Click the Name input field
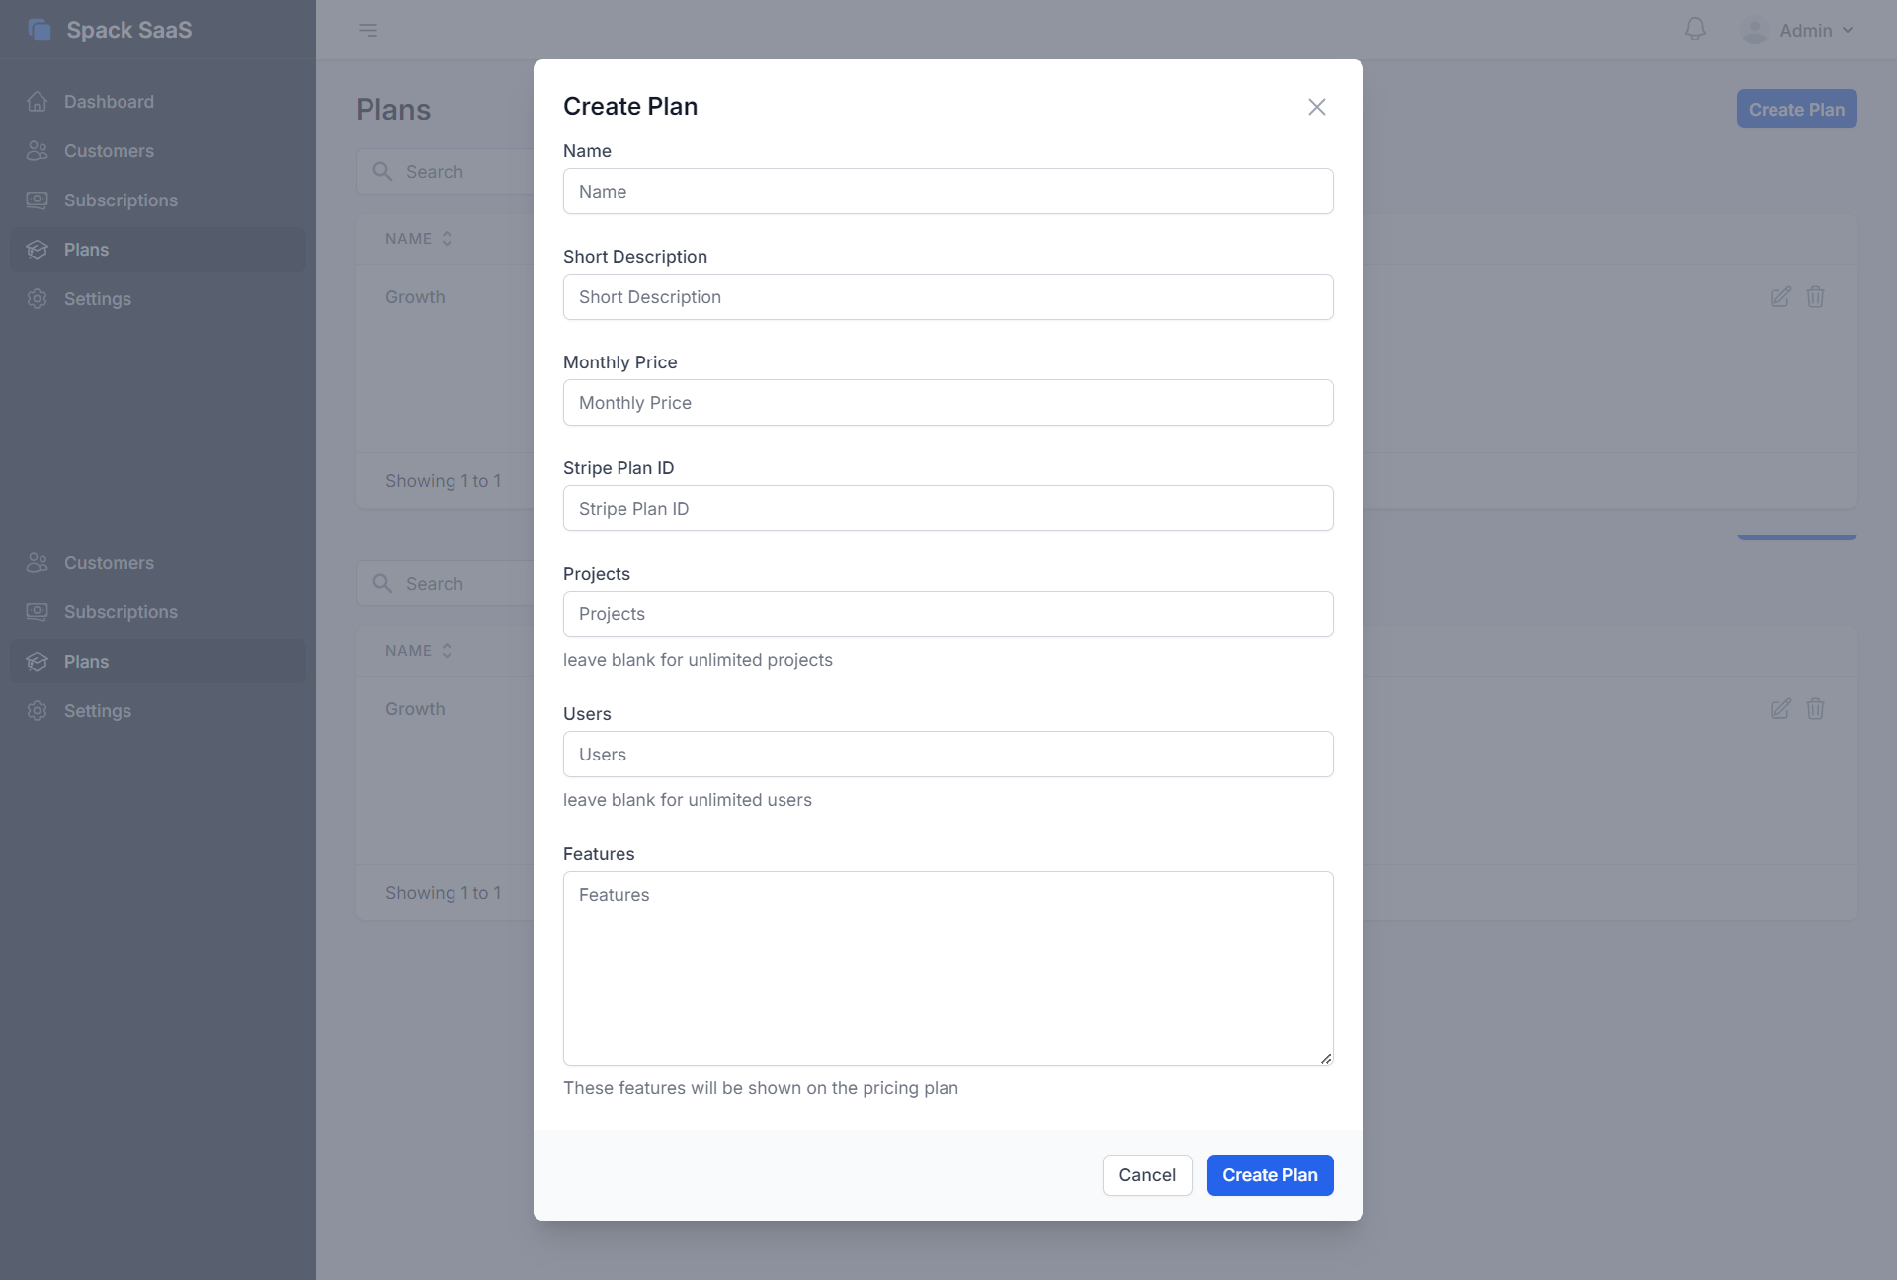The image size is (1897, 1280). tap(948, 190)
